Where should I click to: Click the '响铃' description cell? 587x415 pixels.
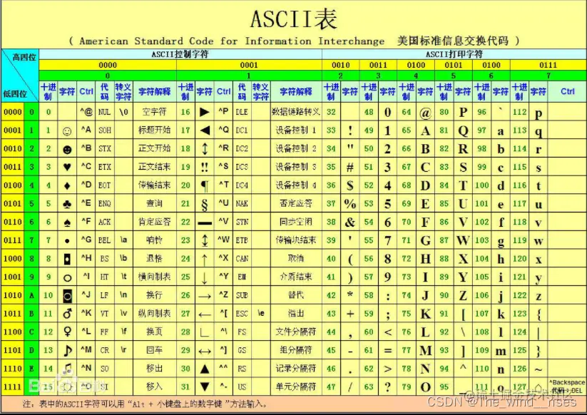[x=154, y=240]
